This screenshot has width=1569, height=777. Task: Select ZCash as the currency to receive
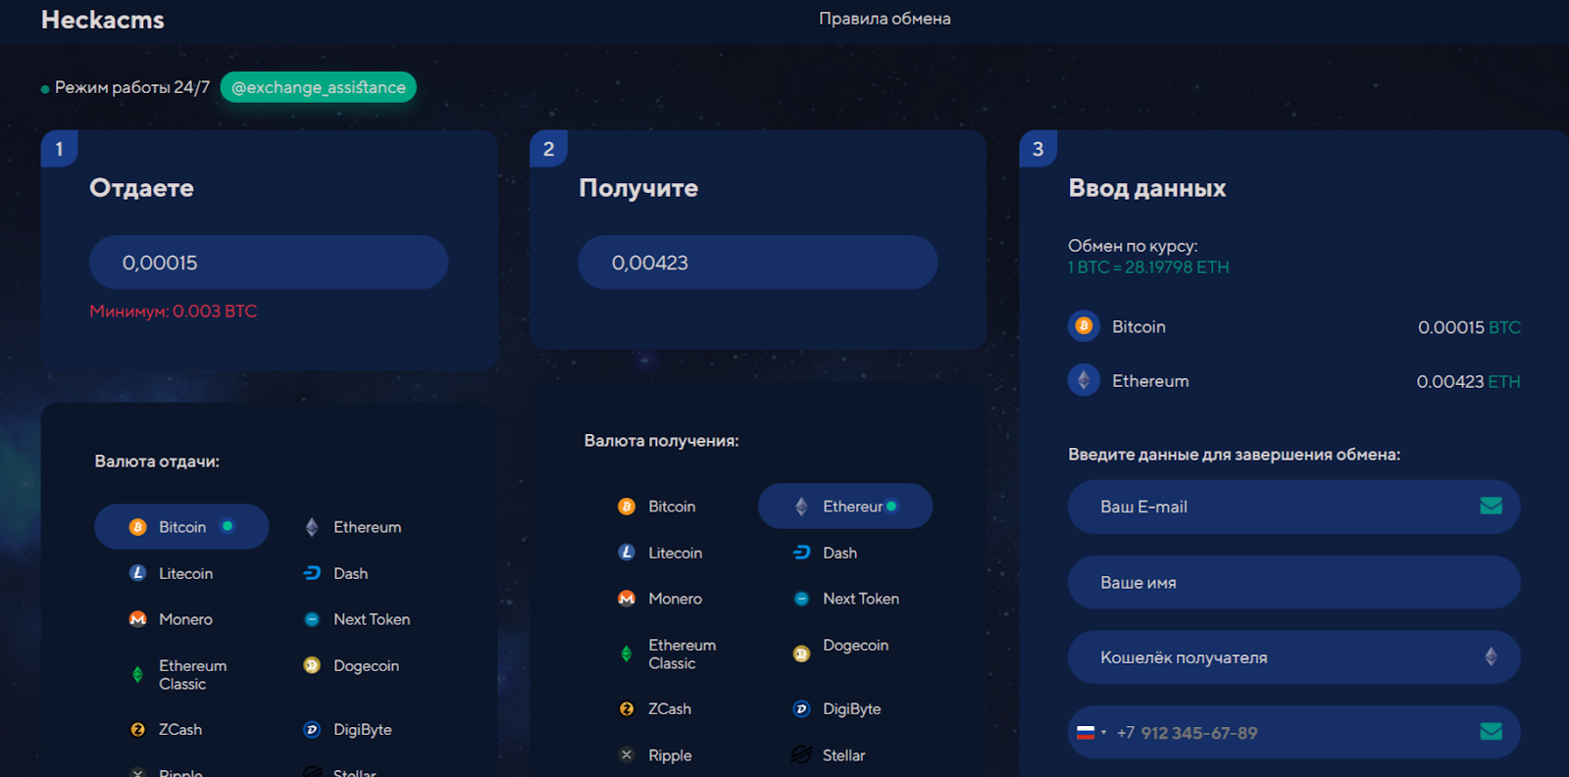point(654,708)
